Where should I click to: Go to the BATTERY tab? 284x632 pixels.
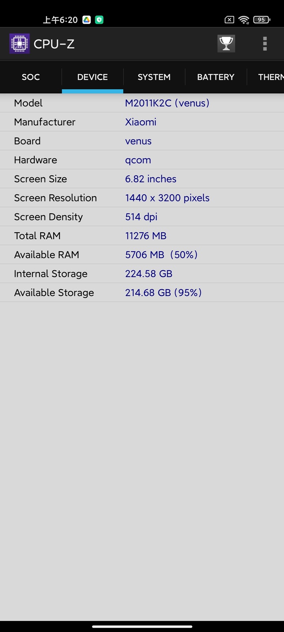click(x=216, y=77)
